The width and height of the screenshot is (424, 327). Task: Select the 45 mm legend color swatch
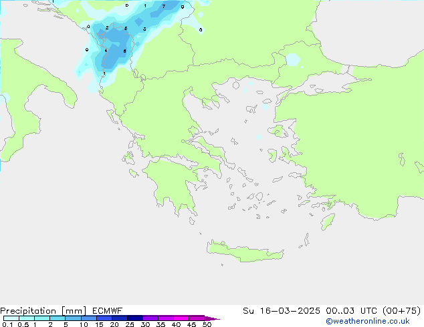coord(197,318)
